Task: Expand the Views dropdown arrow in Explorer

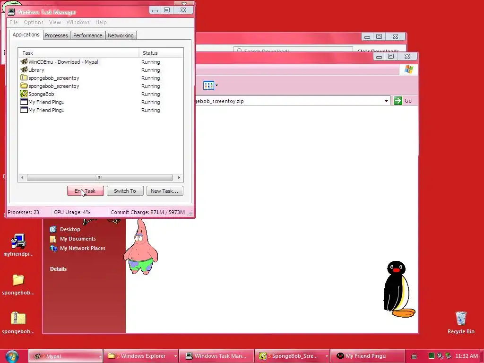Action: tap(216, 85)
